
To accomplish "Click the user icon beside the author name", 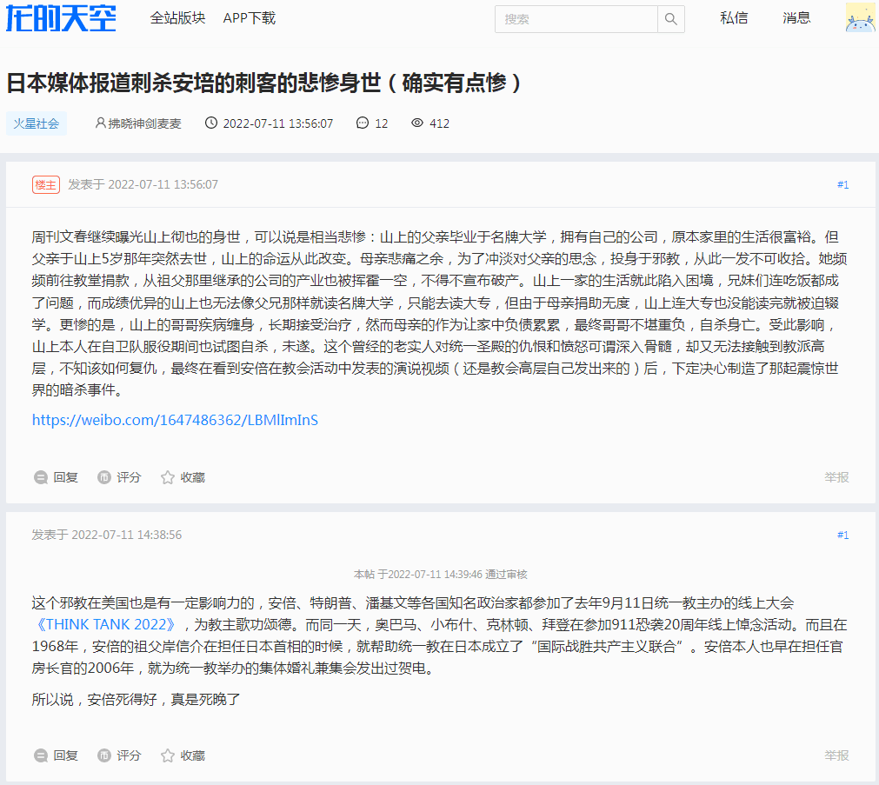I will 100,123.
